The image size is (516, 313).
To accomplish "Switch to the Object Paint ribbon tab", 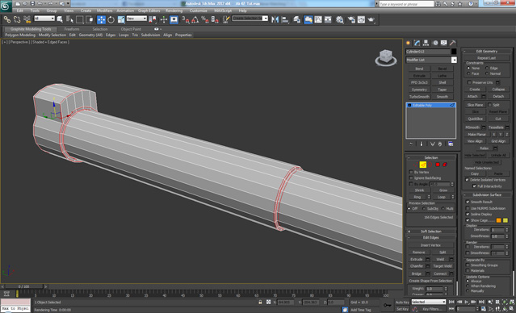I will click(x=131, y=29).
